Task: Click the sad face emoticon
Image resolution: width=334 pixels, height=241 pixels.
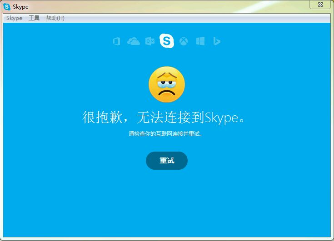Action: pos(167,84)
